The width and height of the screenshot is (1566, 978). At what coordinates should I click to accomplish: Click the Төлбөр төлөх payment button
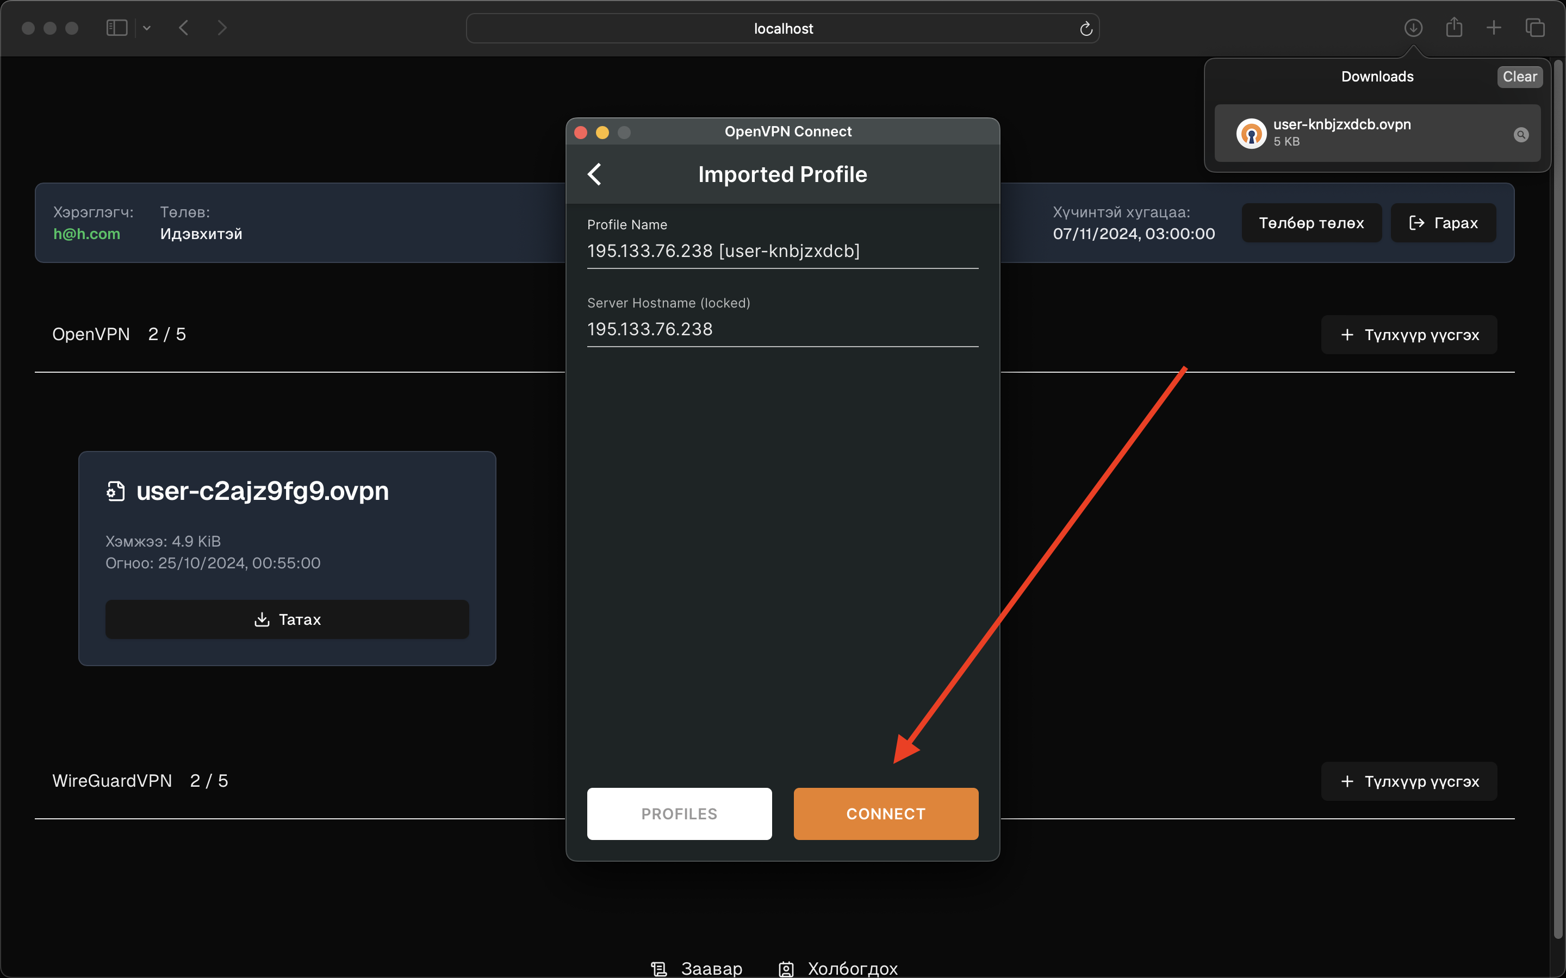(x=1311, y=223)
